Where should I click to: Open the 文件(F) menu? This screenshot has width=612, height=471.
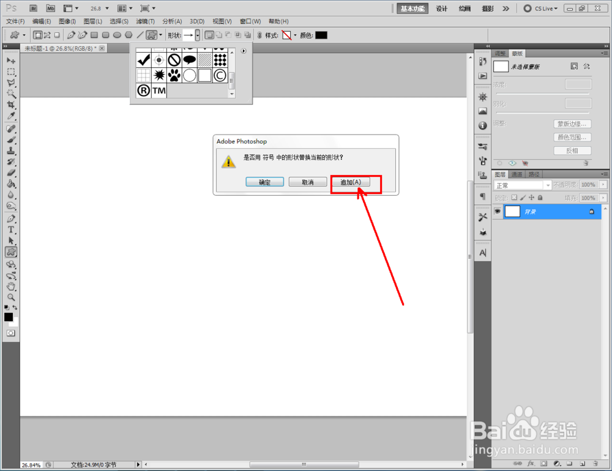15,21
